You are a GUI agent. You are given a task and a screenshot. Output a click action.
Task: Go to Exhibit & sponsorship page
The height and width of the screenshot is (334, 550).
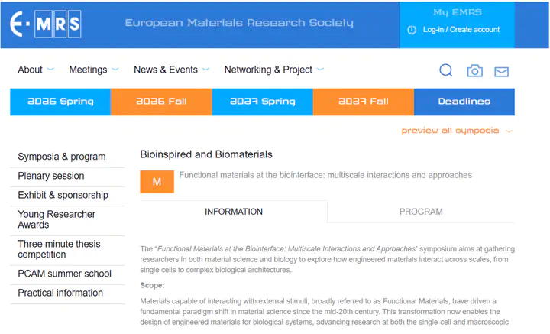(x=63, y=195)
